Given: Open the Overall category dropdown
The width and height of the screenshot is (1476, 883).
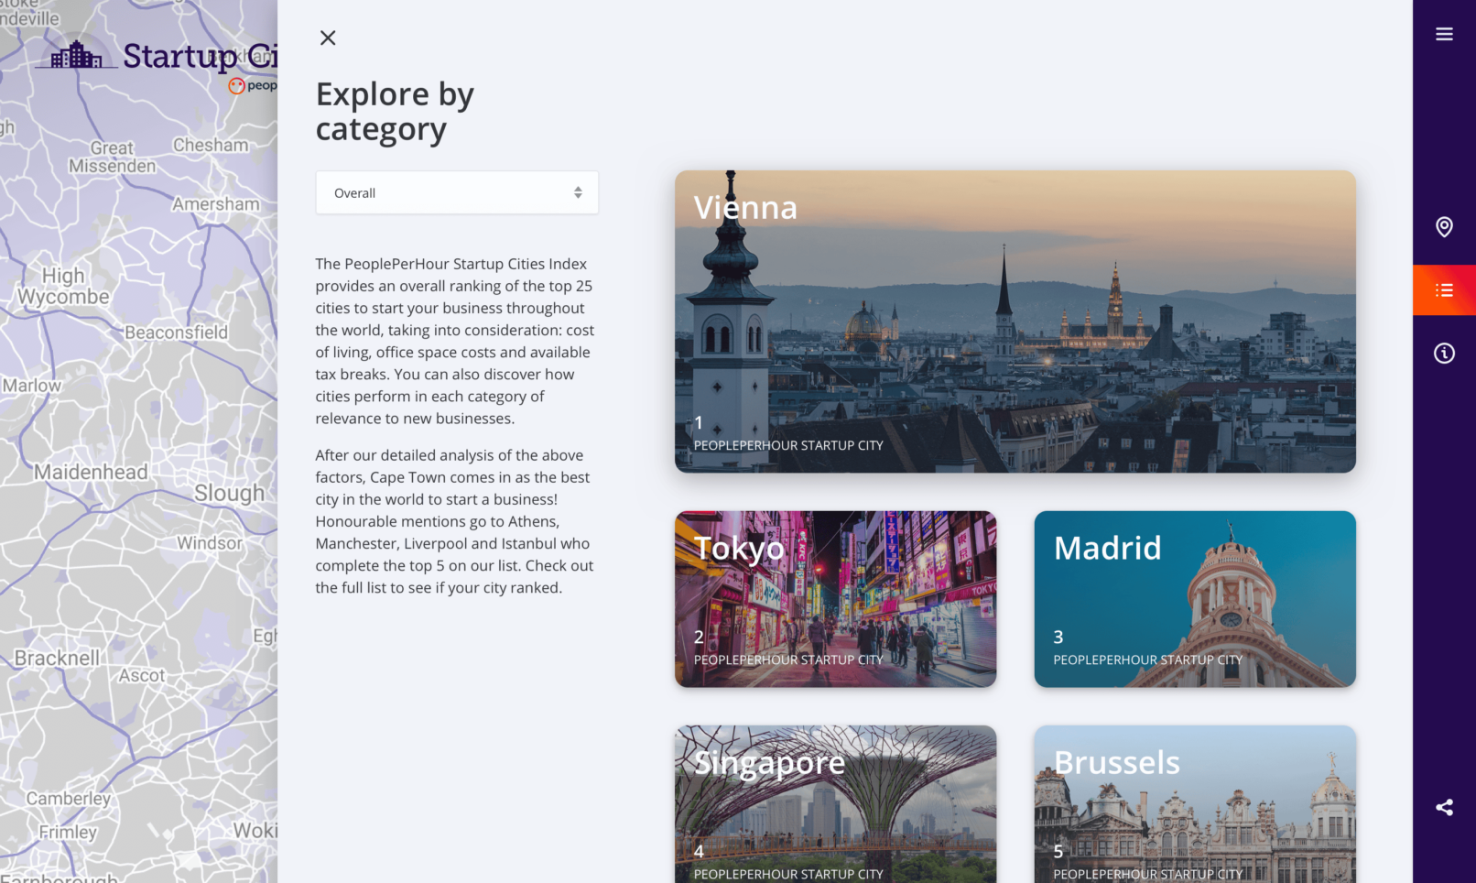Looking at the screenshot, I should pos(457,193).
